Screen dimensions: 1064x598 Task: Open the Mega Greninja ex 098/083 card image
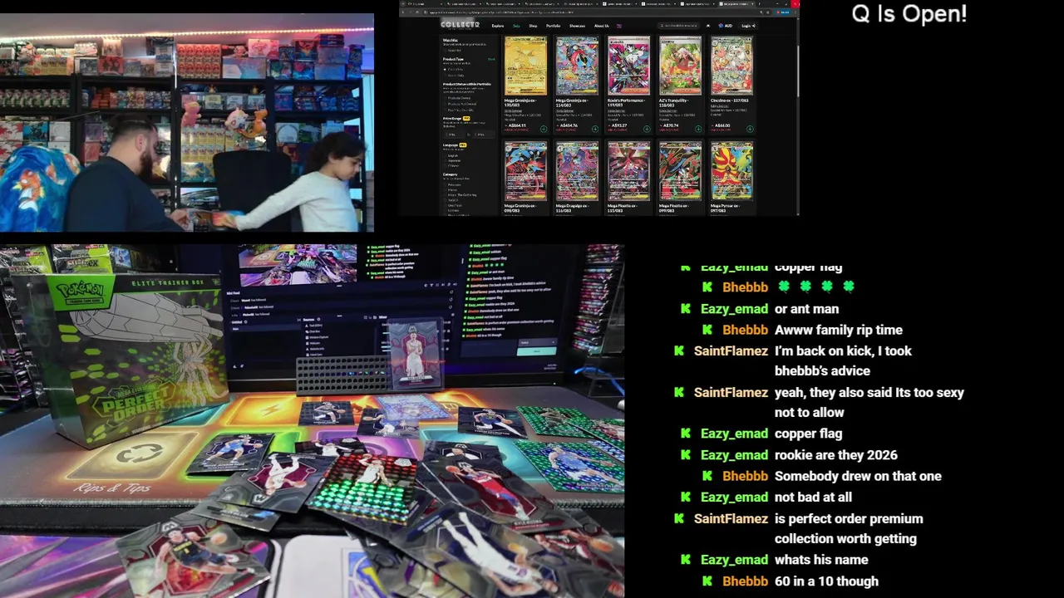[x=526, y=171]
